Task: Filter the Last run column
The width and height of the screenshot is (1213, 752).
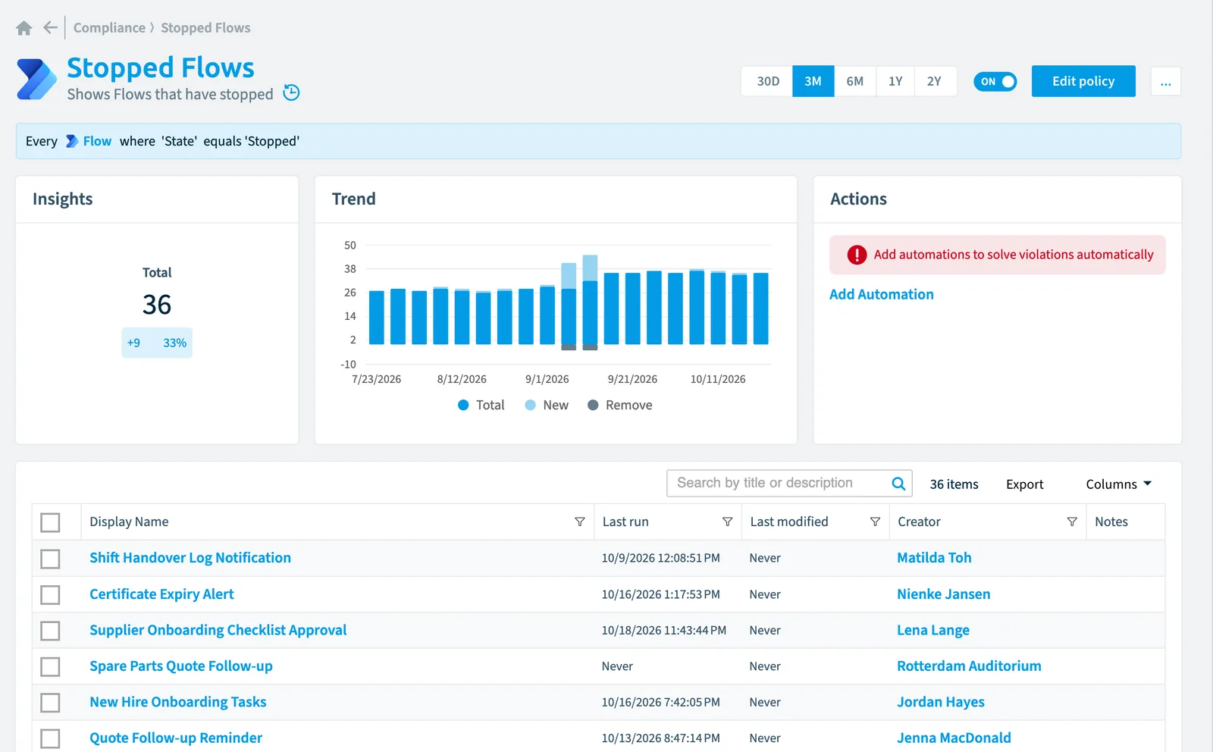Action: tap(728, 522)
